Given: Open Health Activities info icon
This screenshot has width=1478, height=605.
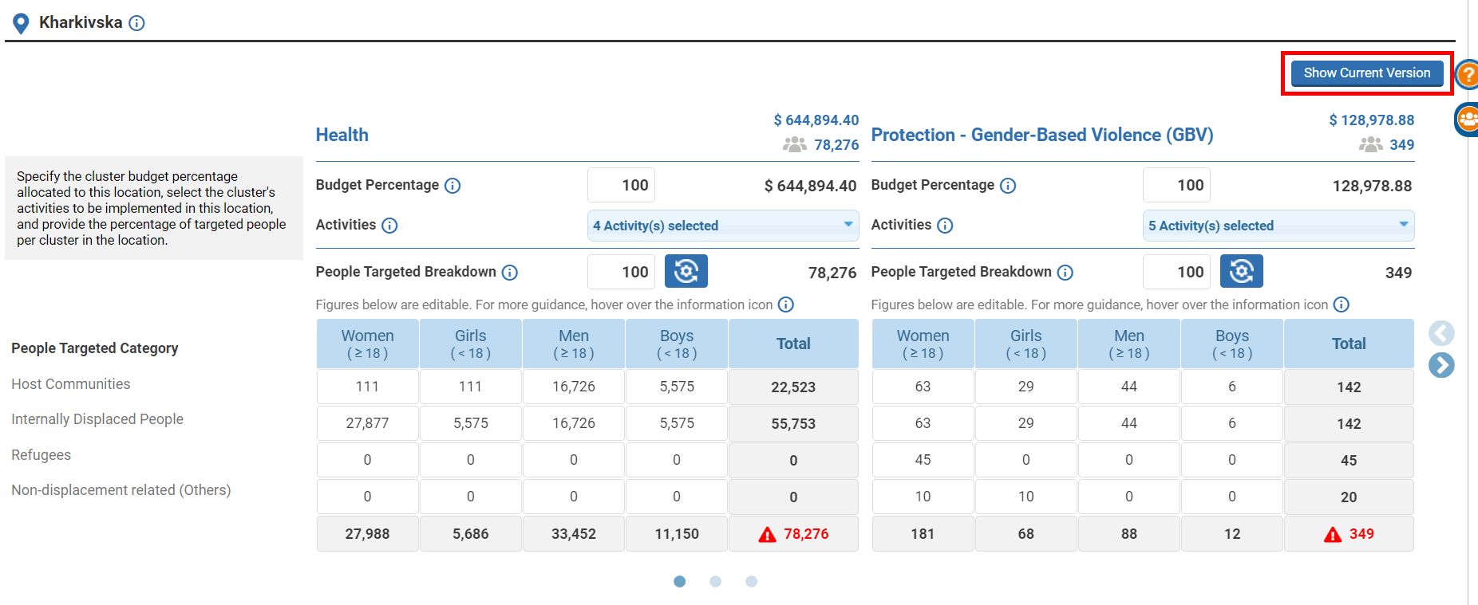Looking at the screenshot, I should (x=389, y=226).
